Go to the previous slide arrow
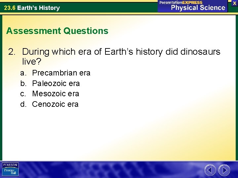The height and width of the screenshot is (178, 238). pyautogui.click(x=210, y=170)
